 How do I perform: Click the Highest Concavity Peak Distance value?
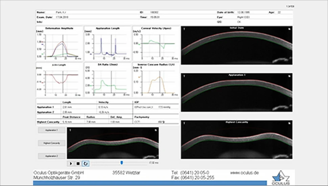click(x=67, y=122)
